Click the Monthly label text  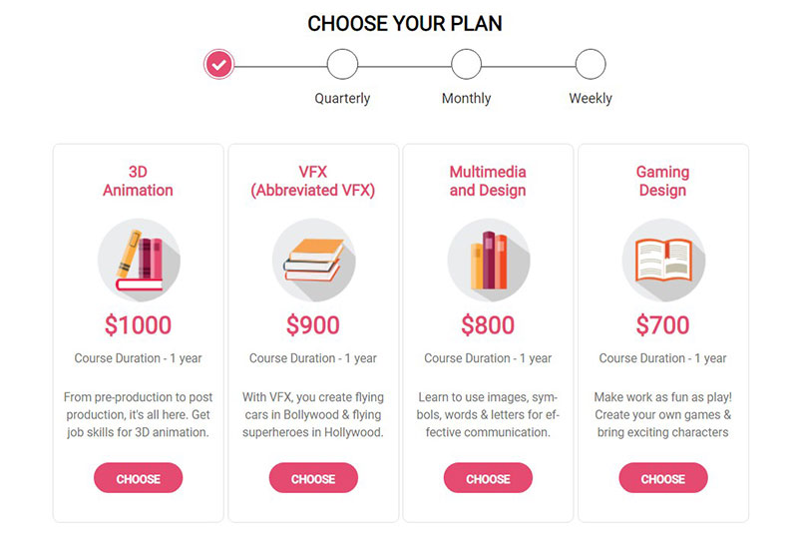466,98
